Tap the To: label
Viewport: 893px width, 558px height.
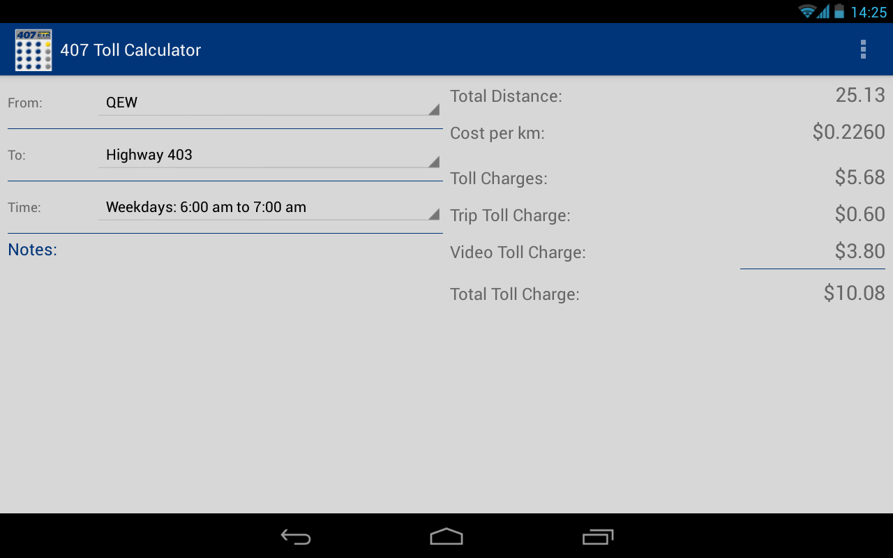(x=17, y=156)
